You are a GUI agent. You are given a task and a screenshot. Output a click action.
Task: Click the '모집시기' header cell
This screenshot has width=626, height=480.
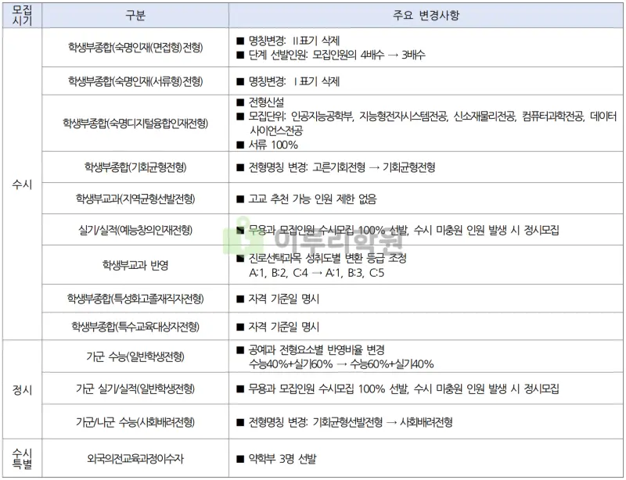[x=22, y=15]
